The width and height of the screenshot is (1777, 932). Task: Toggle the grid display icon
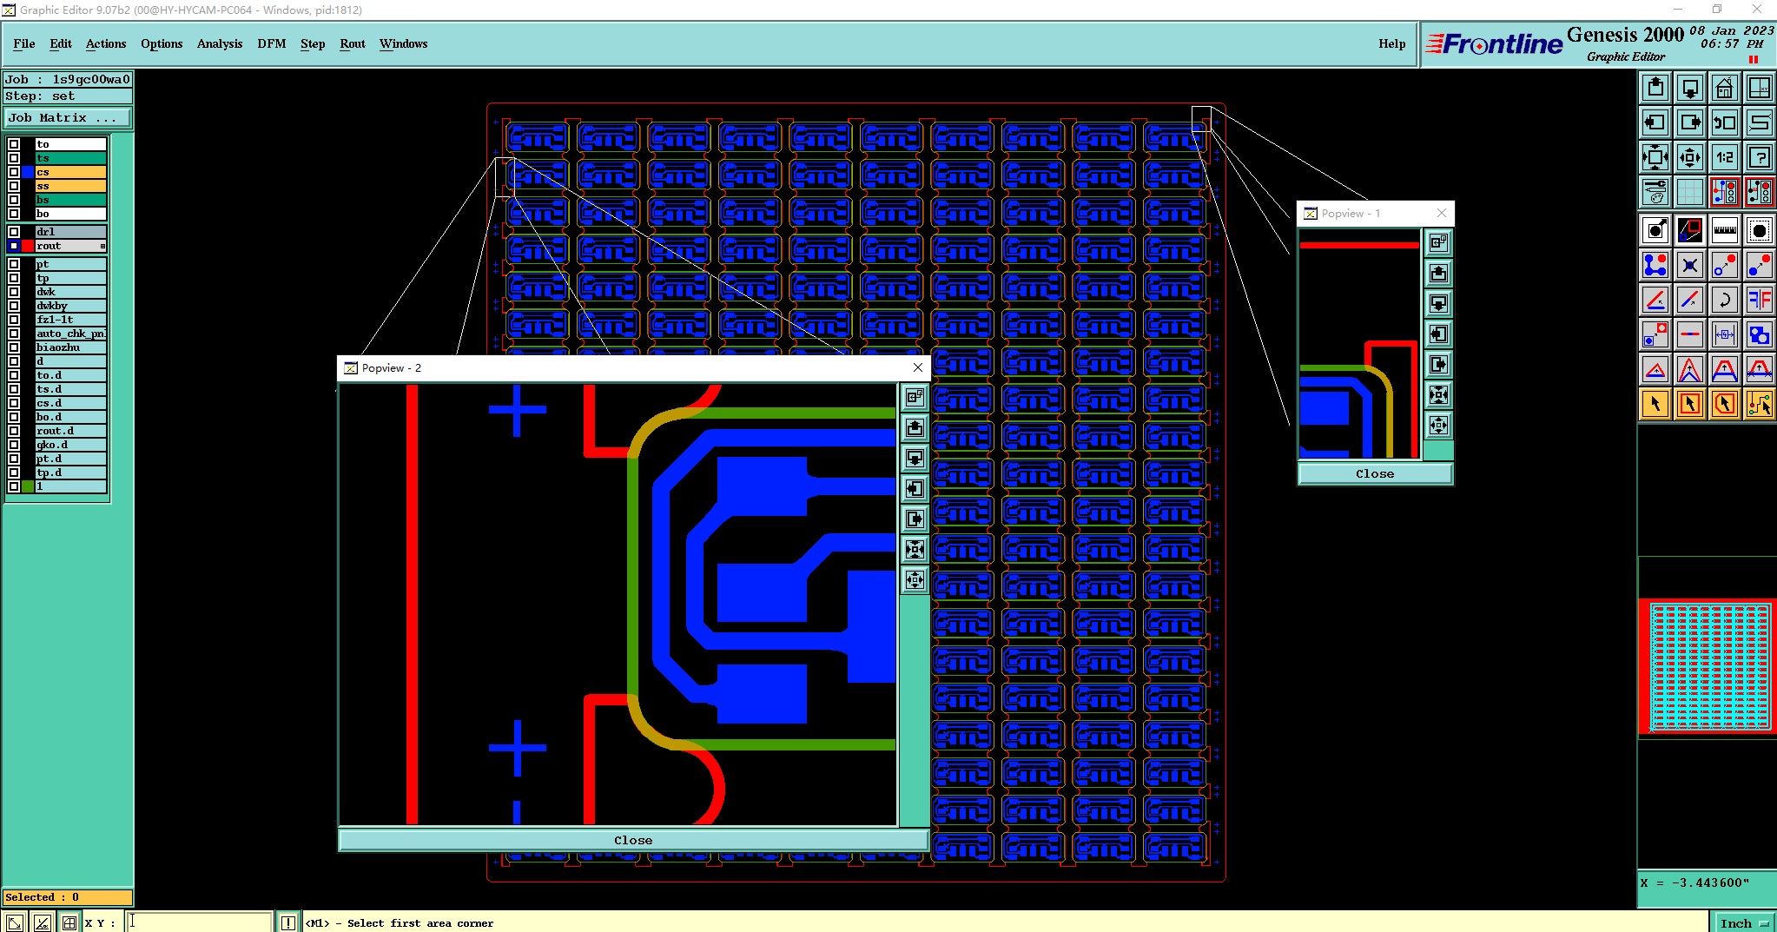coord(1690,191)
